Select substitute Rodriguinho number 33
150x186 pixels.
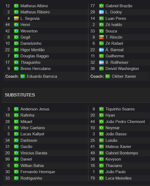click(x=31, y=178)
